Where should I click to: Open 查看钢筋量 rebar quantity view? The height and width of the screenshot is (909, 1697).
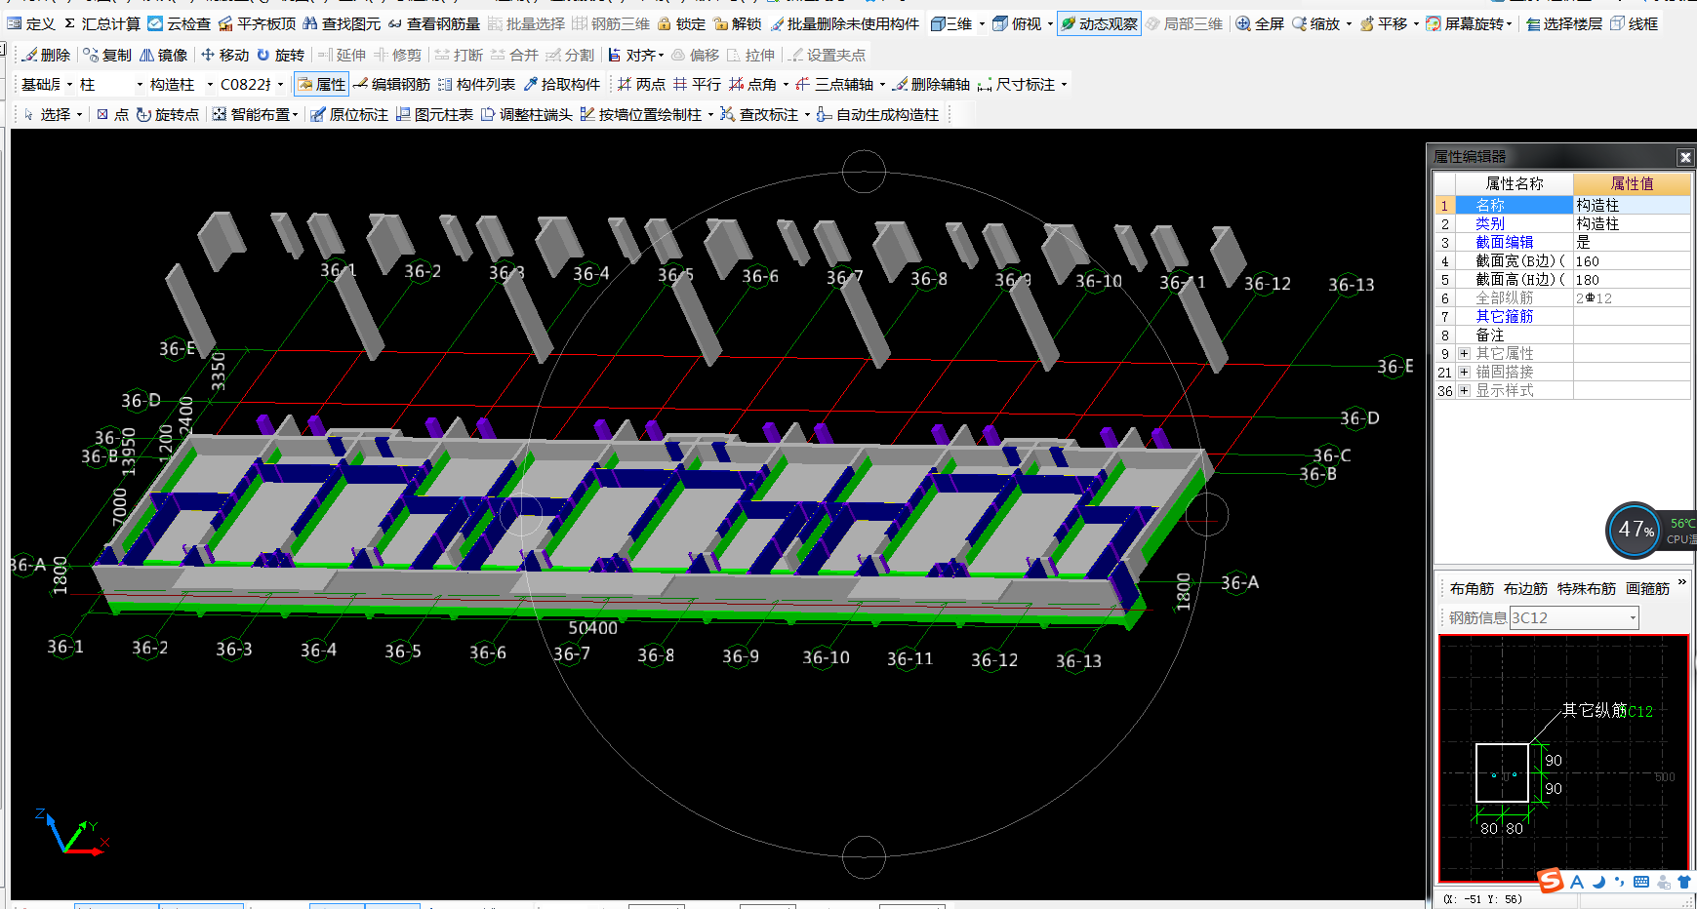coord(434,23)
